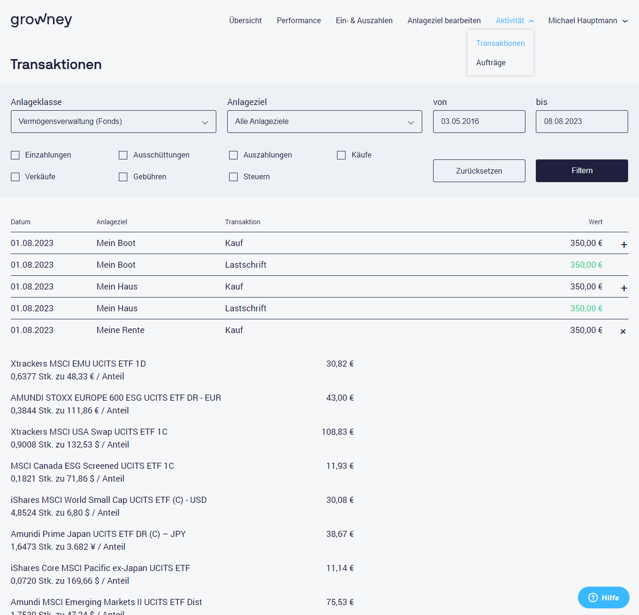The width and height of the screenshot is (639, 615).
Task: Click the Datum column header
Action: [x=21, y=222]
